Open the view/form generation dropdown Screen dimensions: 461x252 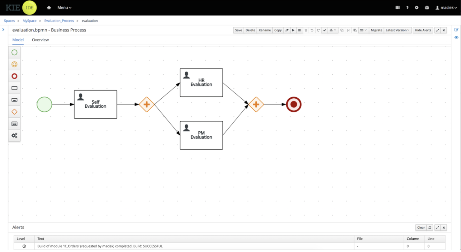[x=364, y=30]
